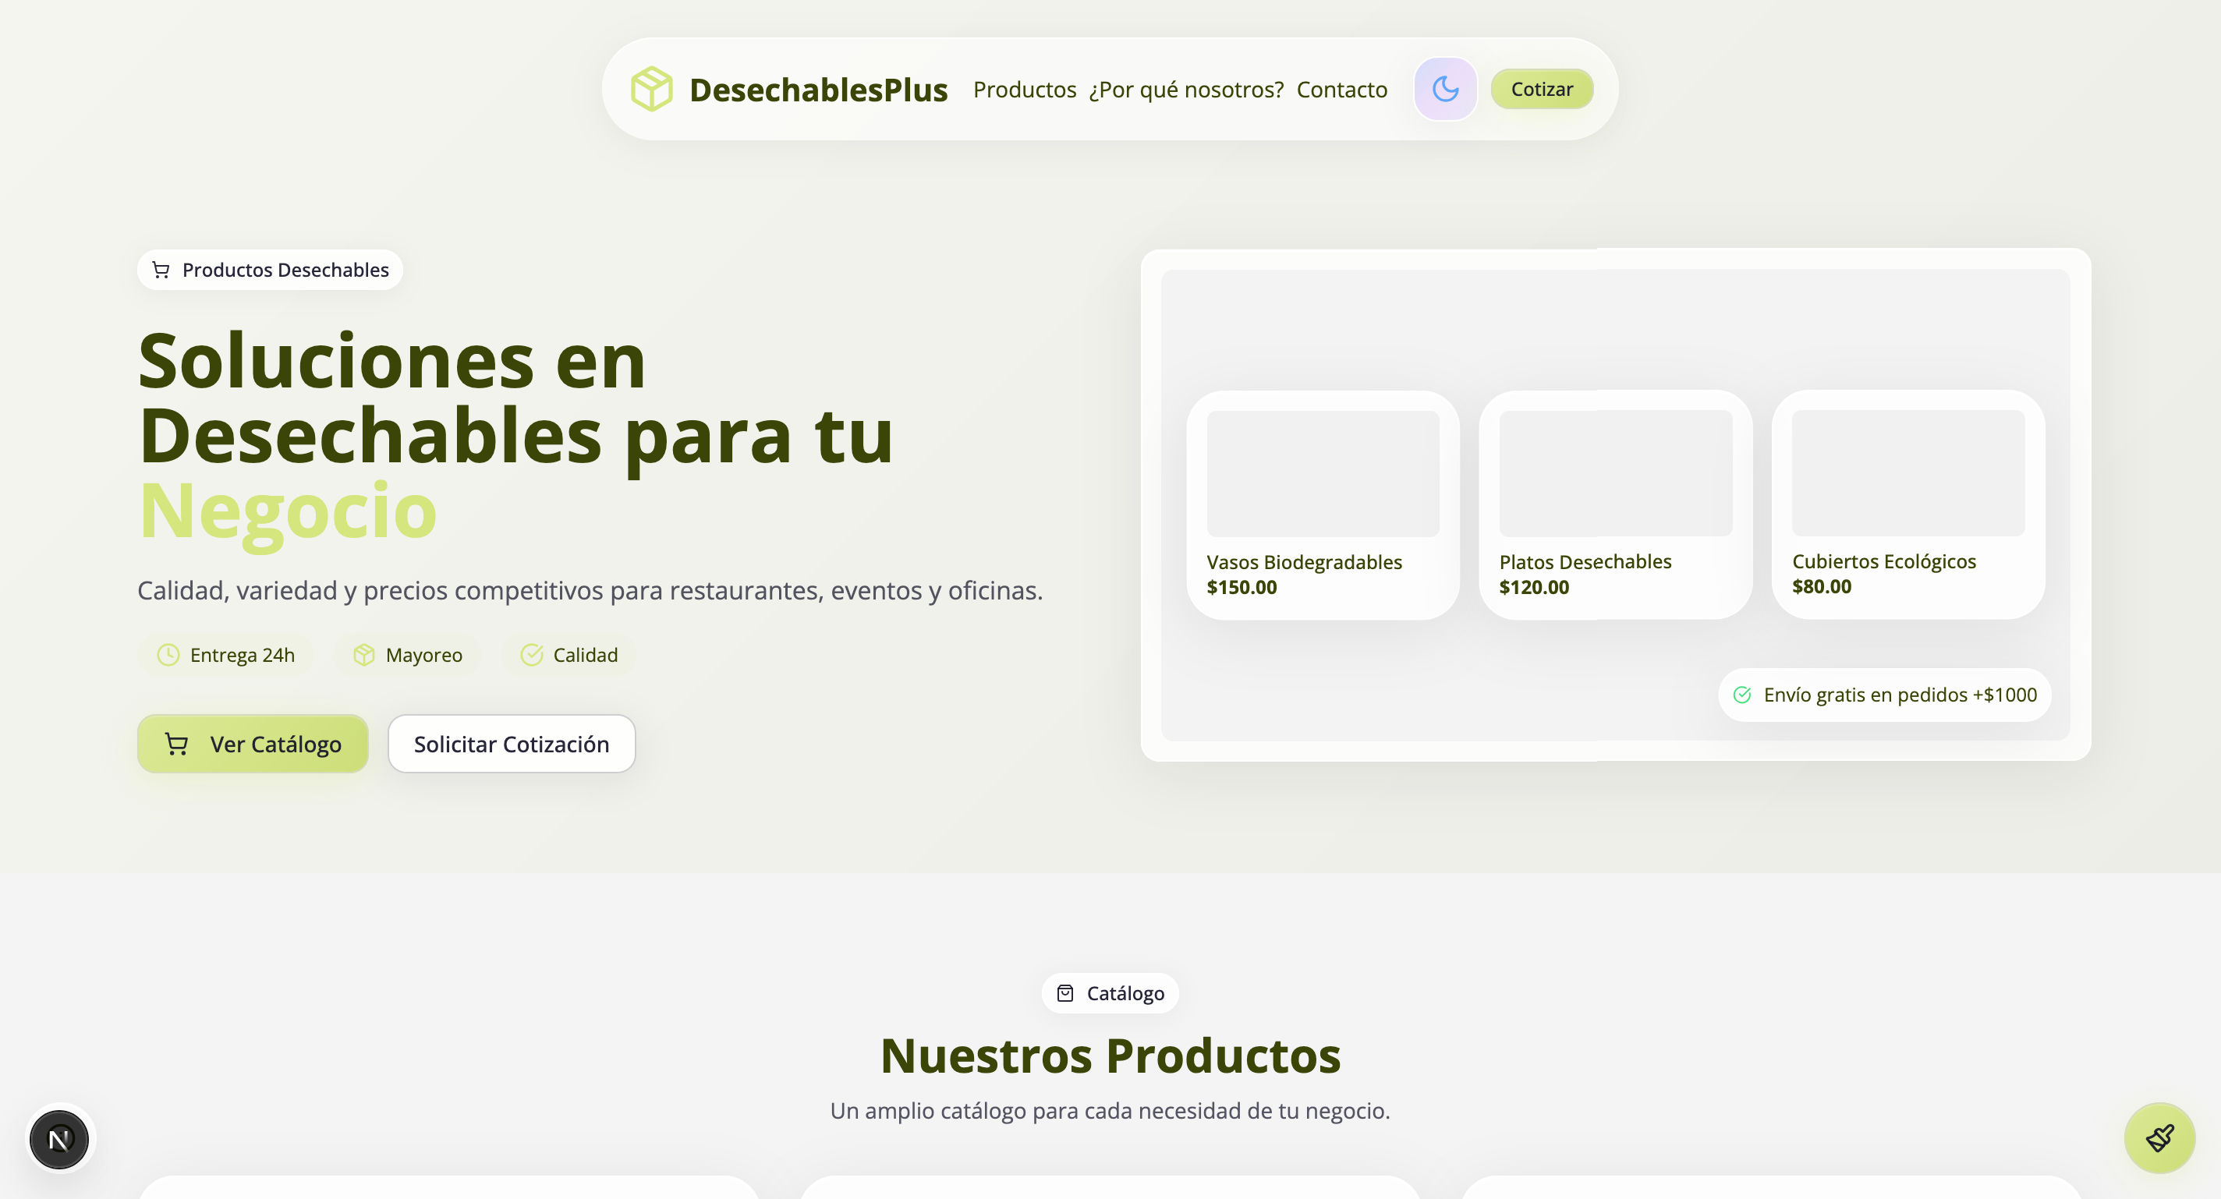
Task: Click the $150.00 price
Action: tap(1242, 587)
